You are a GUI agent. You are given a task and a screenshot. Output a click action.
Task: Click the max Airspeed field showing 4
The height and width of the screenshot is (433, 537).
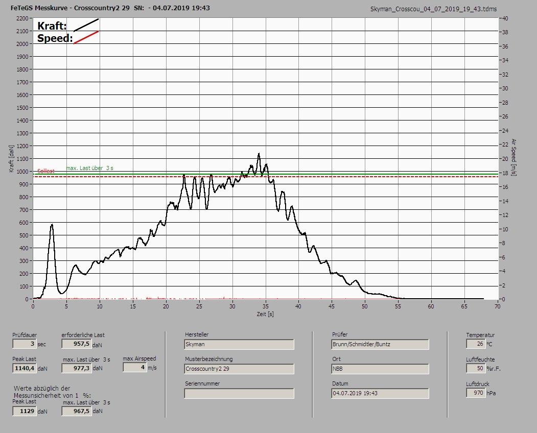point(135,367)
